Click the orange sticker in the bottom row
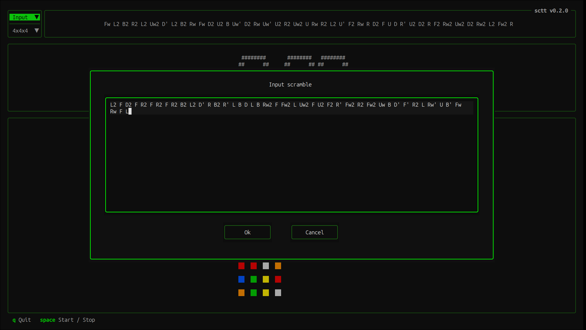This screenshot has width=586, height=330. coord(241,293)
